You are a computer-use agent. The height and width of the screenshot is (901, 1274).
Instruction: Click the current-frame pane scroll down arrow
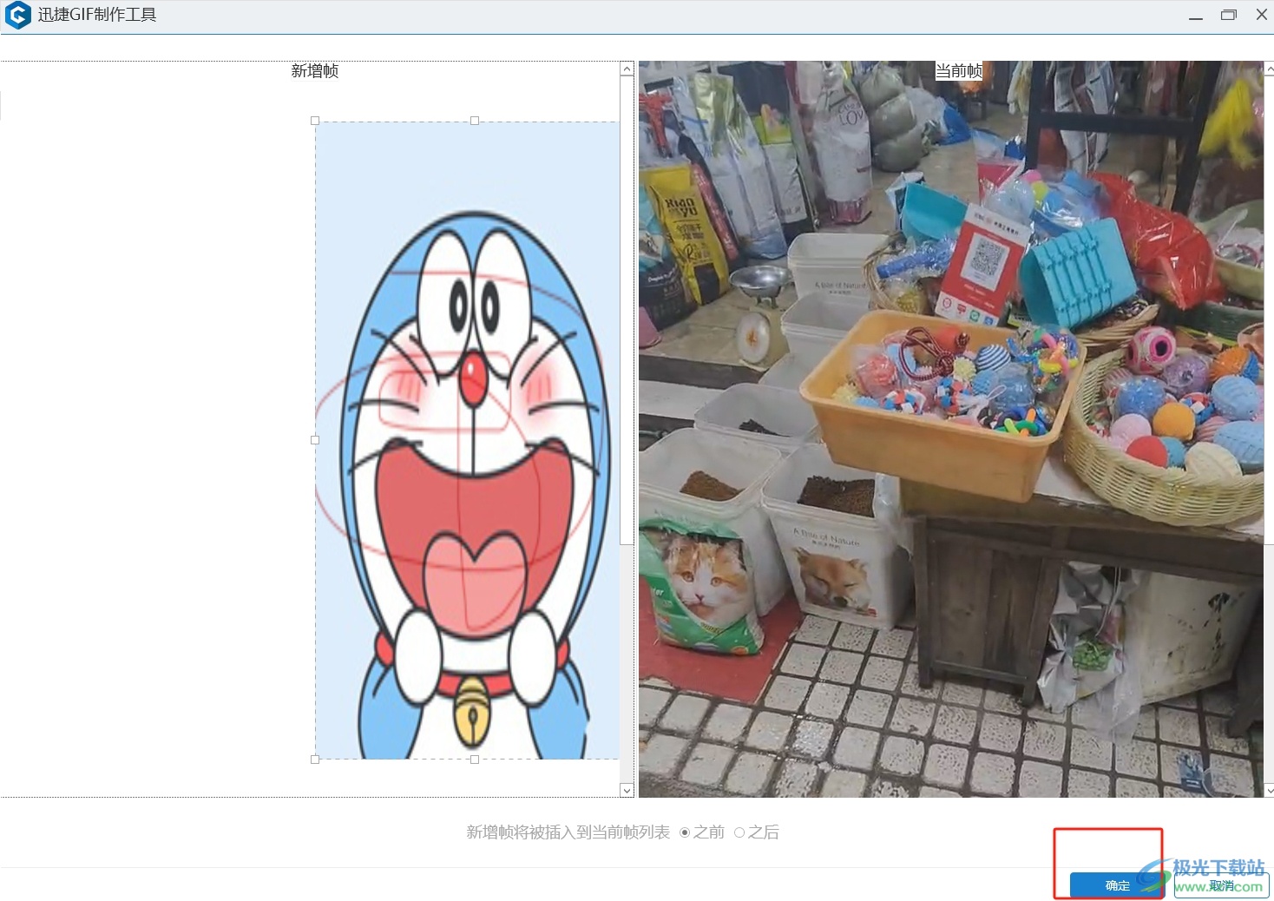1270,790
